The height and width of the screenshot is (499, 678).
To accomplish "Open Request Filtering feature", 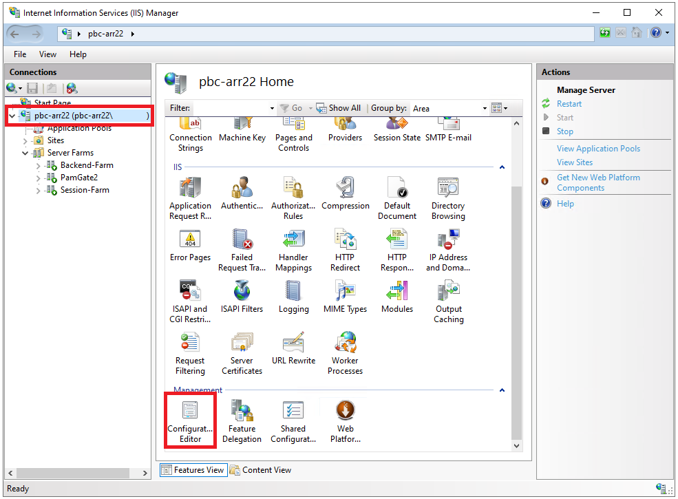I will pyautogui.click(x=190, y=353).
